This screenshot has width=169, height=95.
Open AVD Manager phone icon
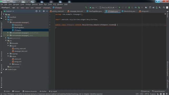[157, 8]
